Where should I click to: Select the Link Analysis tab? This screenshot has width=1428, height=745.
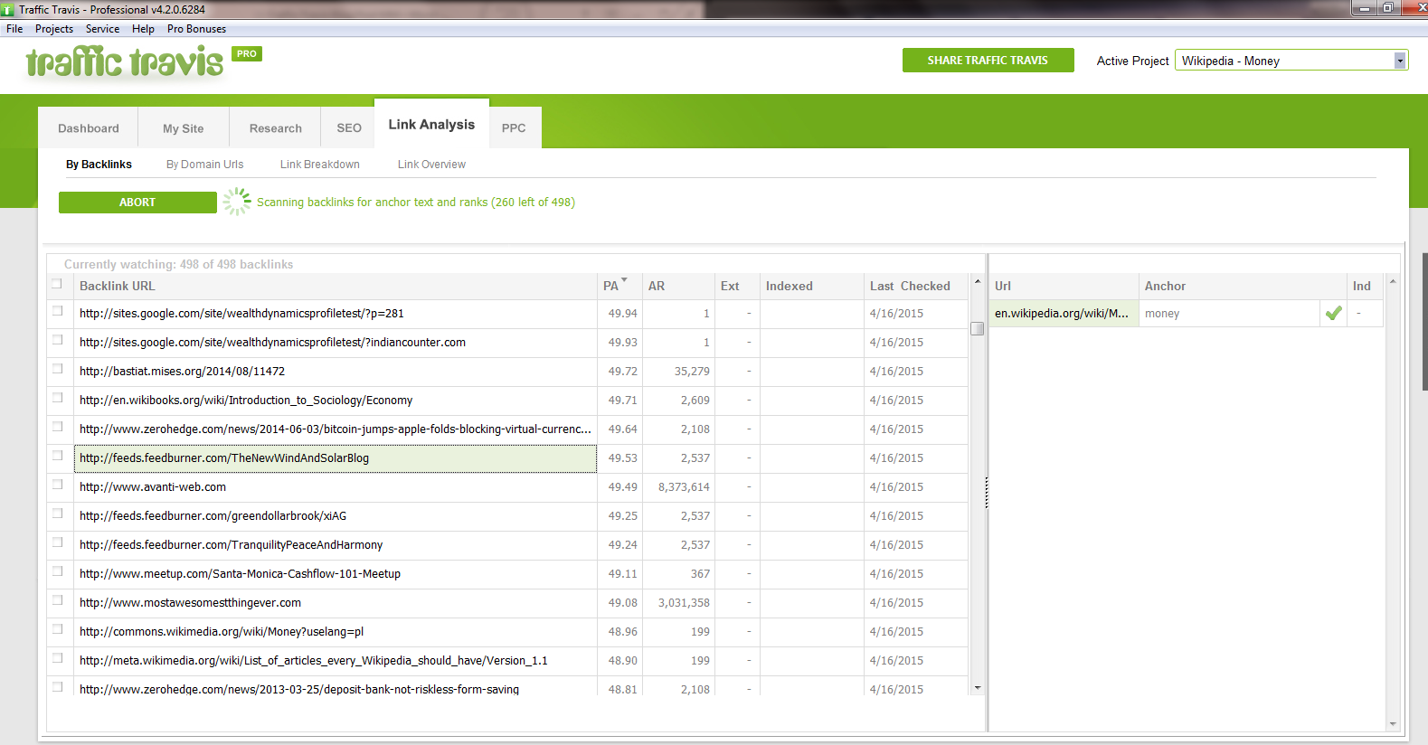[x=431, y=124]
